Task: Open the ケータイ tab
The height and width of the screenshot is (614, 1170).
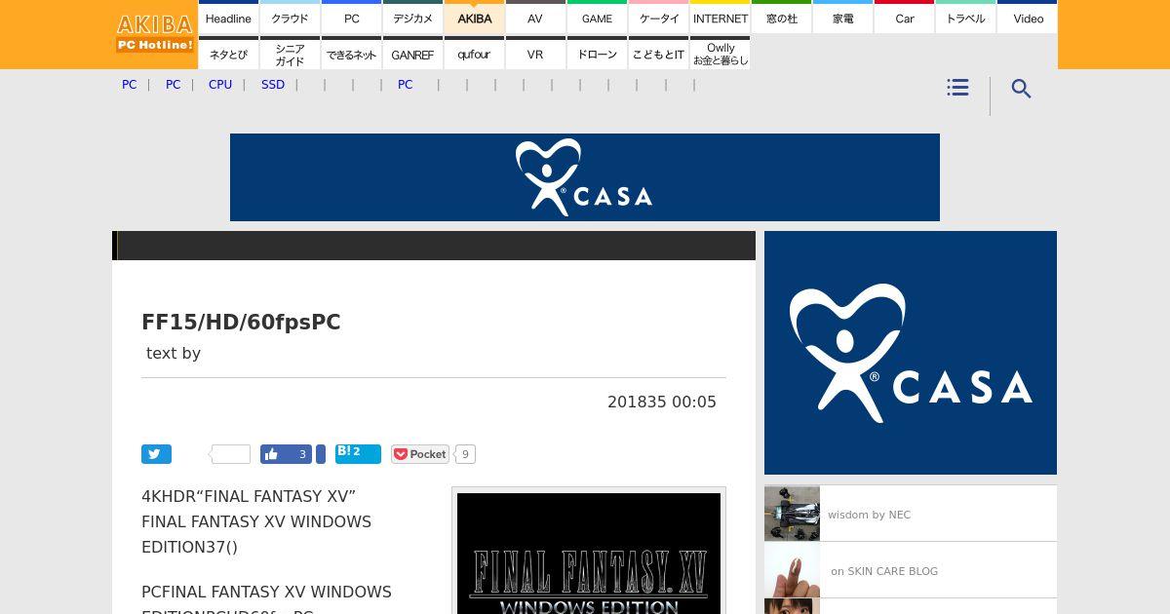Action: [658, 18]
